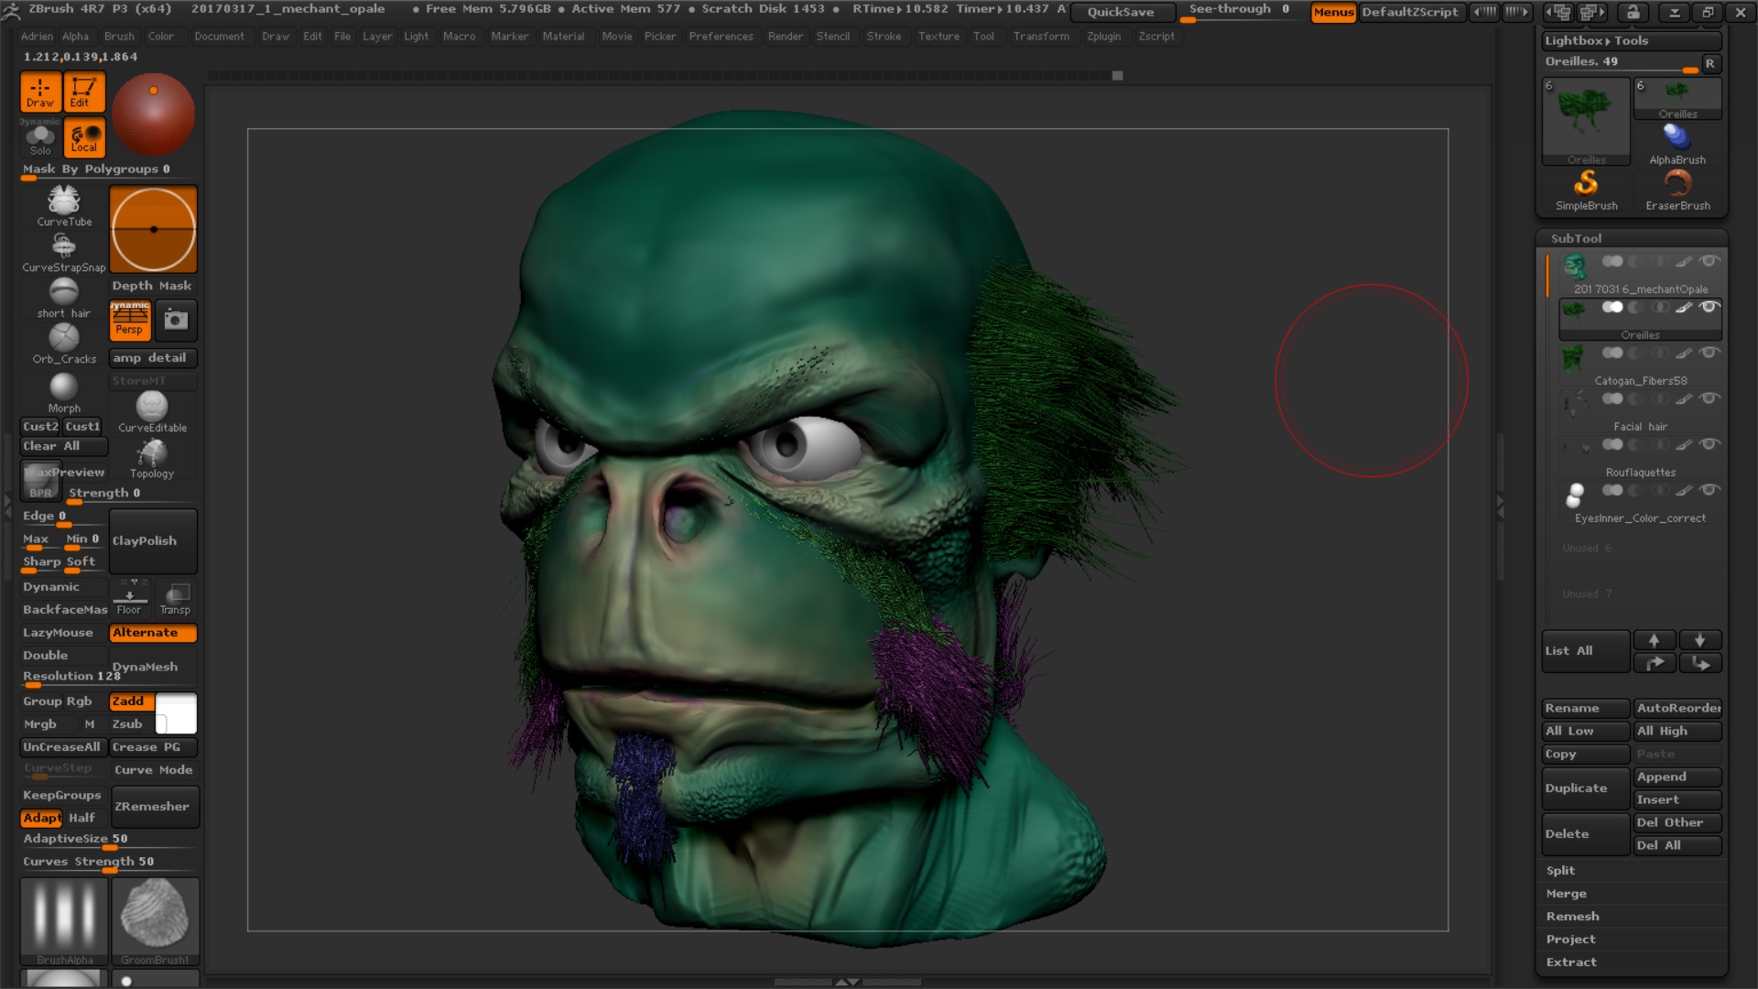1758x989 pixels.
Task: Toggle the Floor grid icon
Action: (129, 597)
